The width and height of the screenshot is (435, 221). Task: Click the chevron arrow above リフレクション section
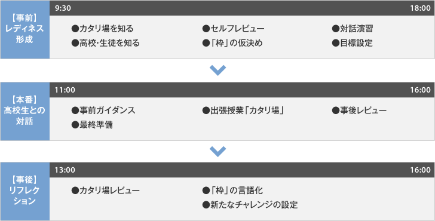click(217, 151)
